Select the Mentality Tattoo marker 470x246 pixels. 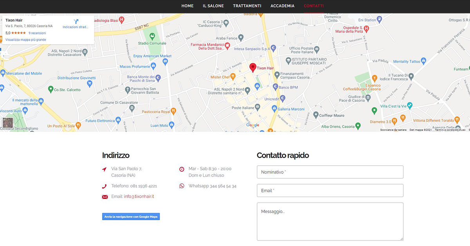coord(424,61)
